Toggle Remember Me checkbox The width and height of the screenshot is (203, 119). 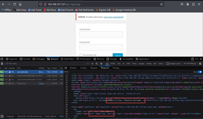coord(81,55)
